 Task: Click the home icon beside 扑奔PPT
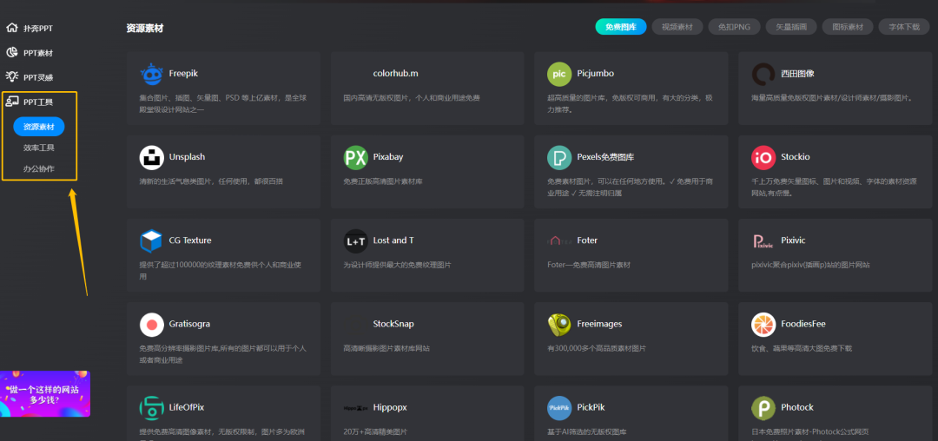tap(11, 28)
